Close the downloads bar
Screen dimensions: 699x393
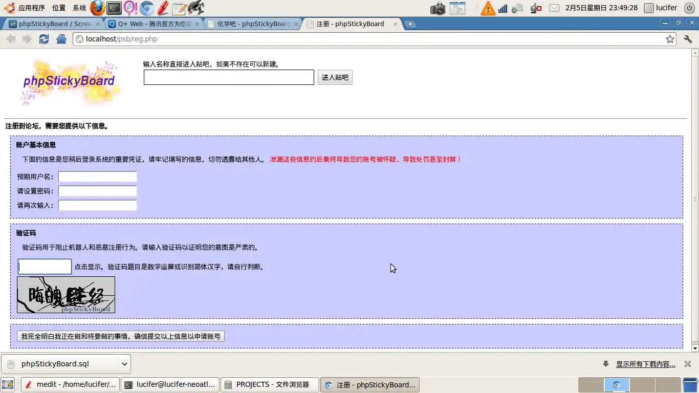(688, 364)
